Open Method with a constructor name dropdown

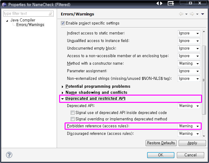click(x=189, y=64)
